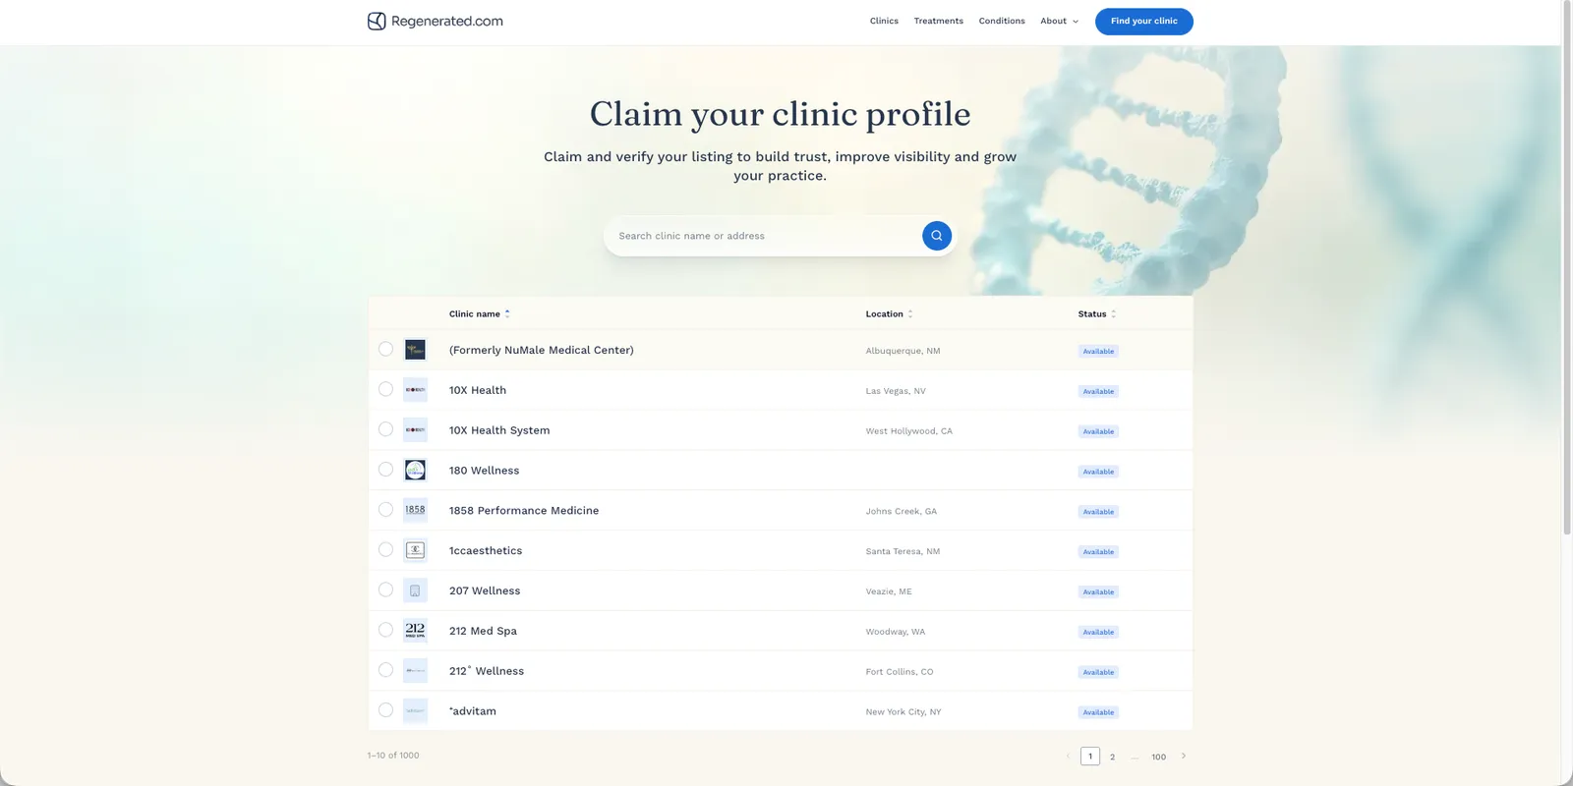Select the 180 Wellness radio button
Image resolution: width=1573 pixels, height=786 pixels.
click(x=385, y=470)
